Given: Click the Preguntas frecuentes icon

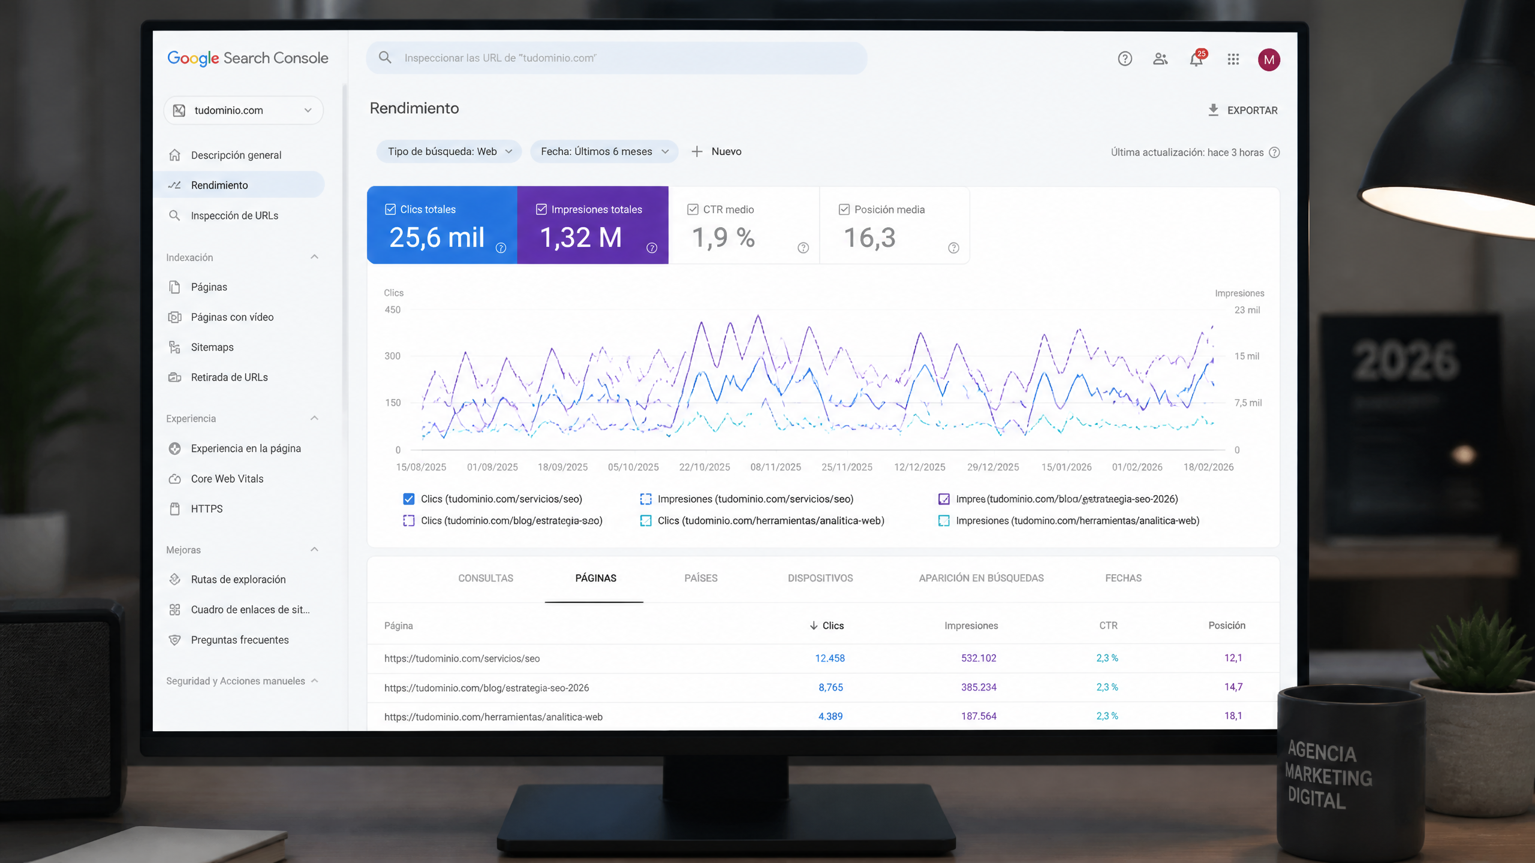Looking at the screenshot, I should tap(174, 640).
